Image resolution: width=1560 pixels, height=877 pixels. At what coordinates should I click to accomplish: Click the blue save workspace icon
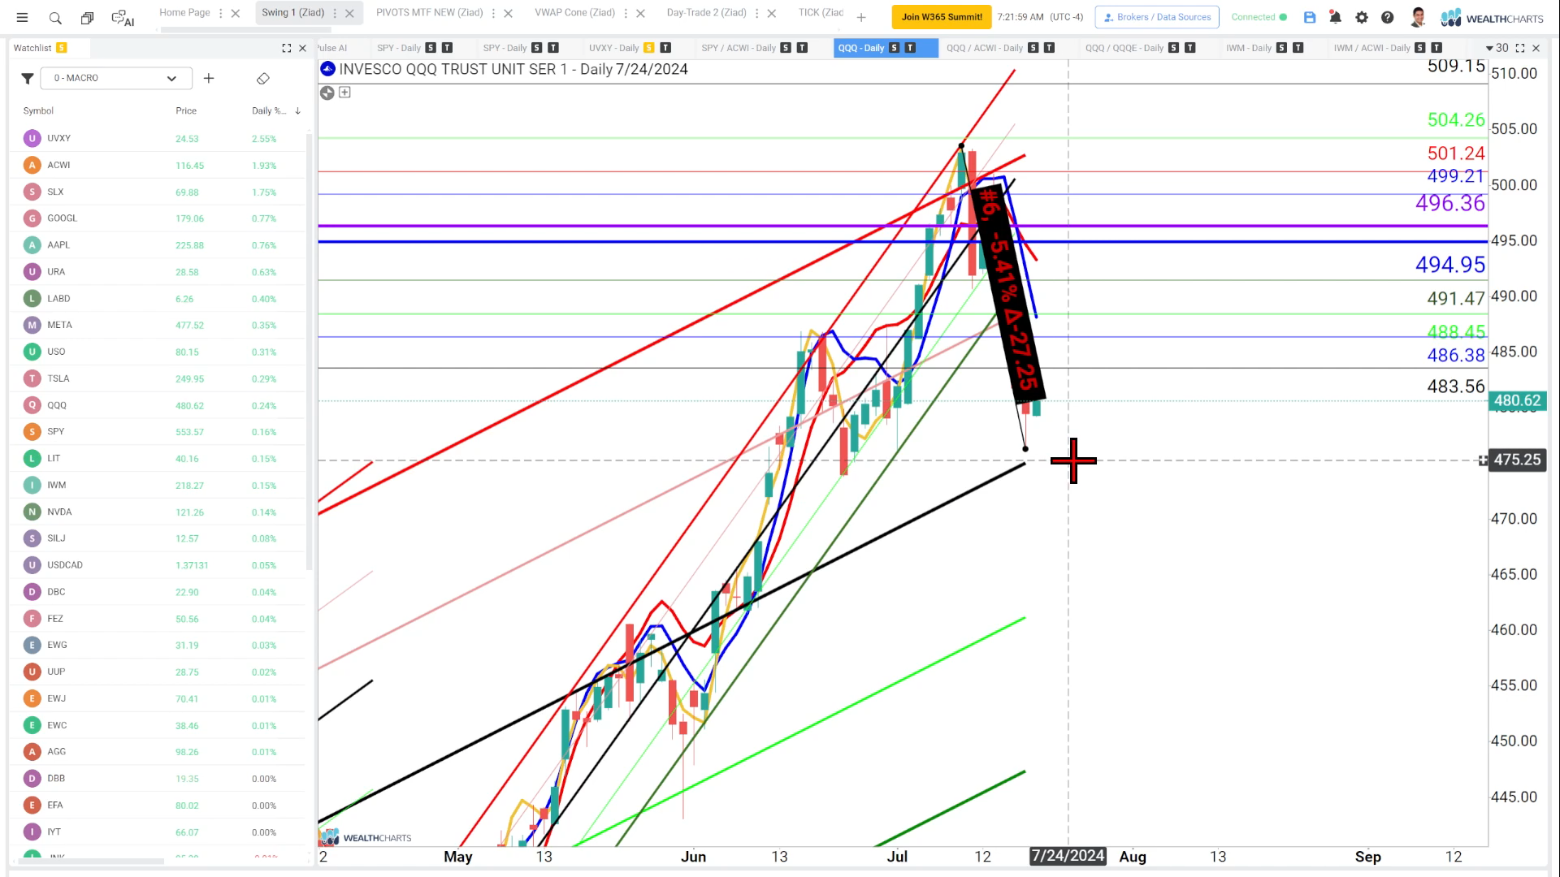click(x=1310, y=17)
